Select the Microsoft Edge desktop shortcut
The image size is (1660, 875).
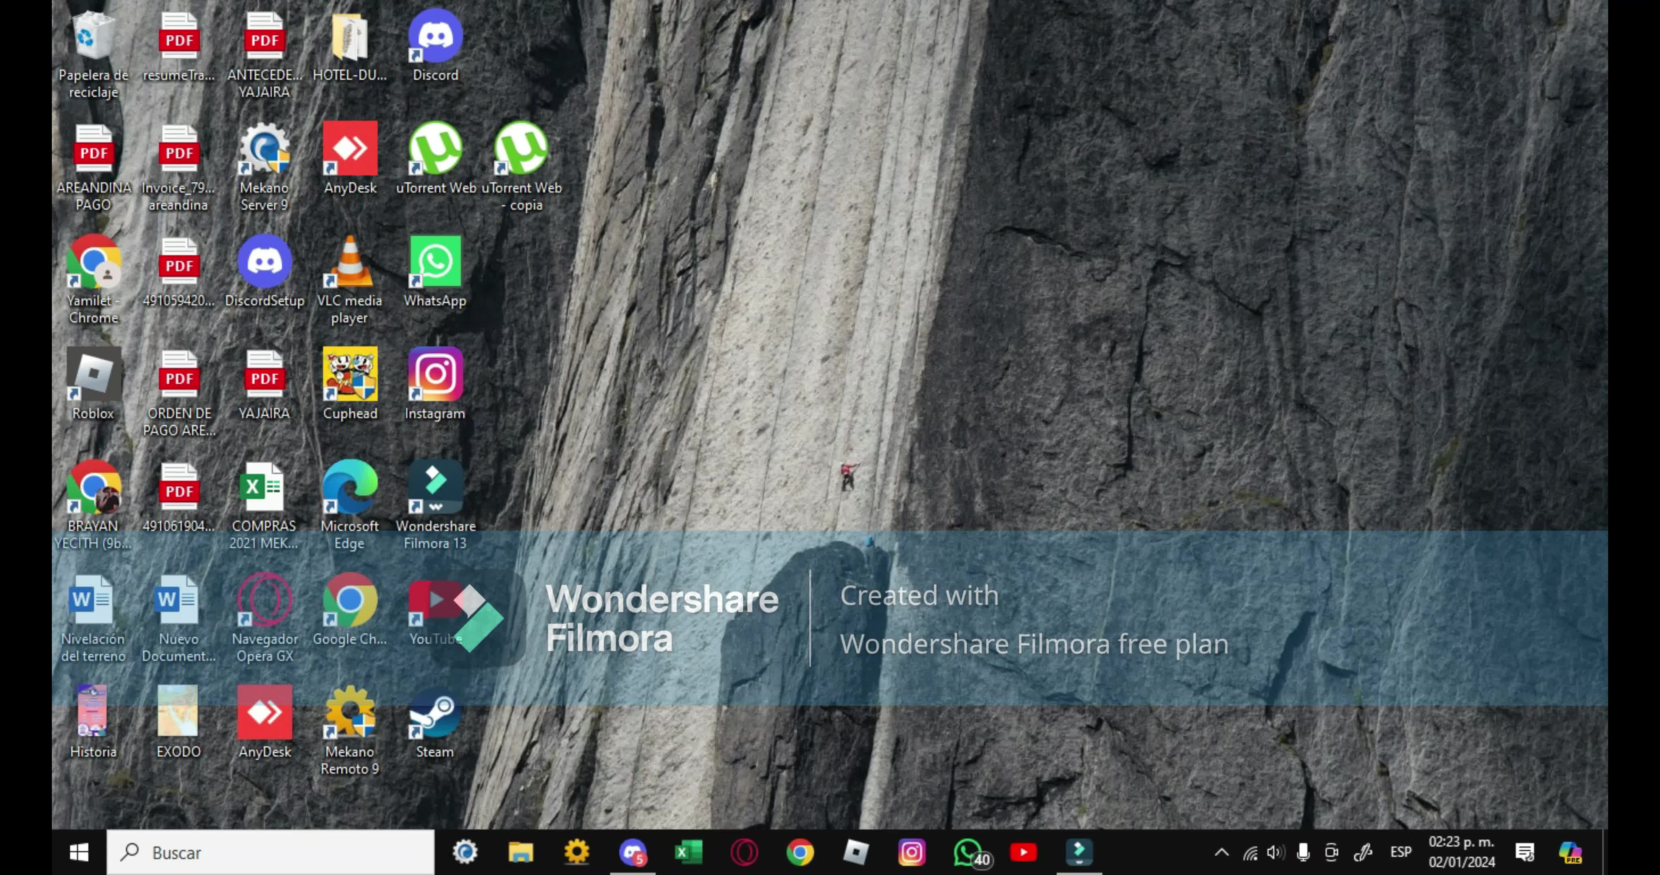coord(349,506)
